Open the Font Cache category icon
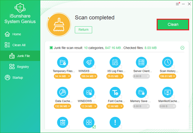Image resolution: width=193 pixels, height=133 pixels. 115,92
